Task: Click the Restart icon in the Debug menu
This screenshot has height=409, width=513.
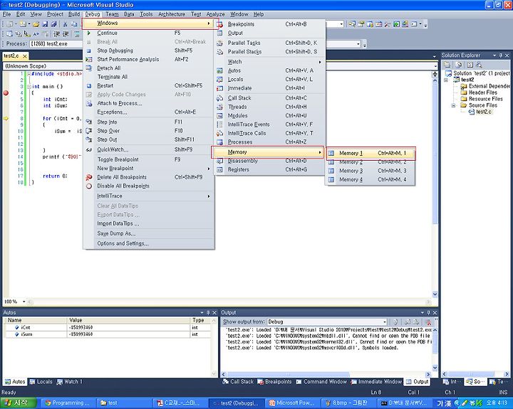Action: [88, 86]
